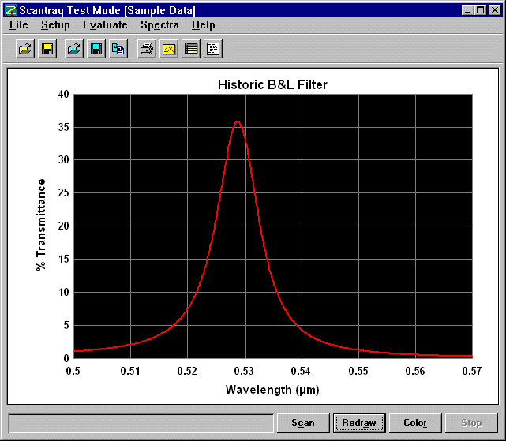506x441 pixels.
Task: Click the cyan open-folder toolbar icon
Action: click(74, 49)
